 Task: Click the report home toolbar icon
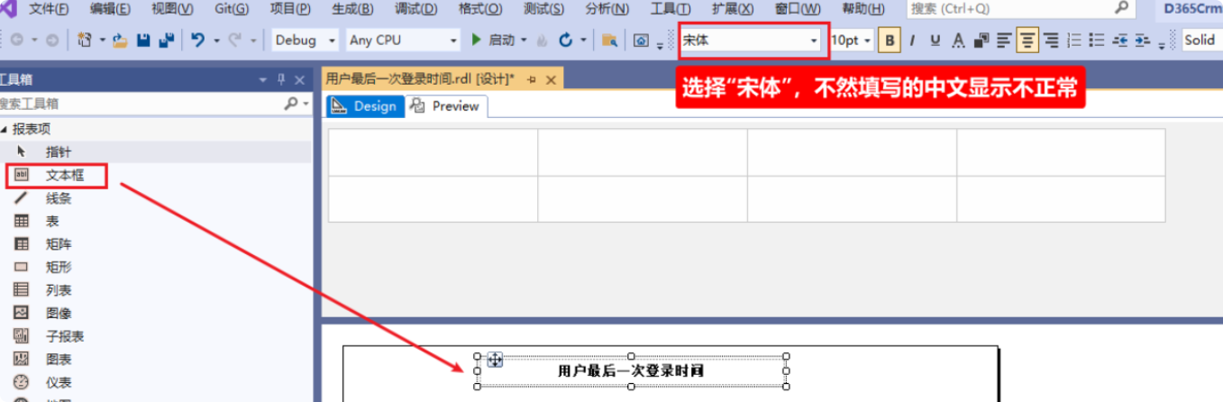(641, 41)
